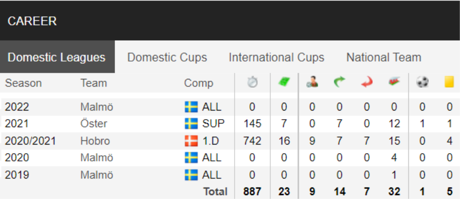Select the National Team tab
This screenshot has width=460, height=199.
pos(384,58)
